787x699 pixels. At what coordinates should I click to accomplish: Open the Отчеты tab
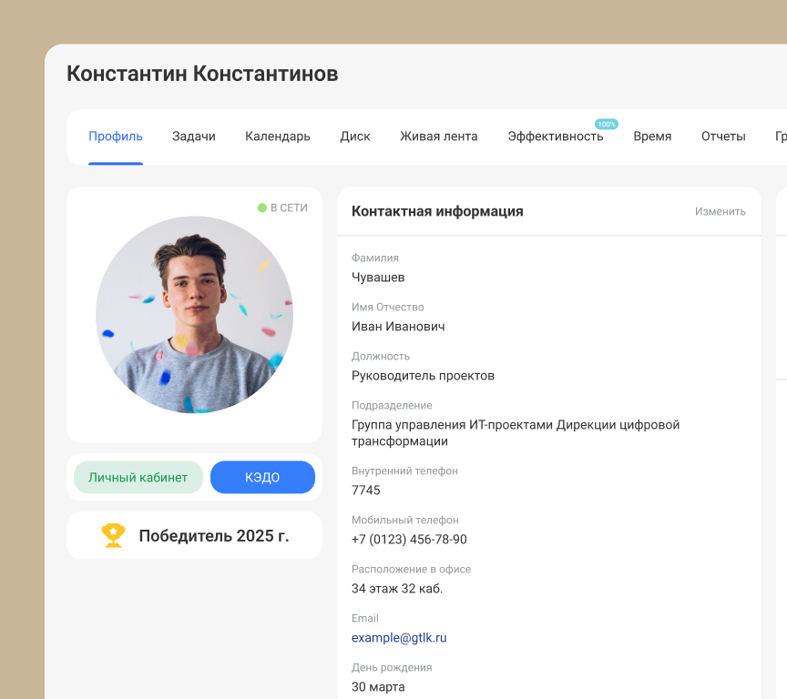723,136
